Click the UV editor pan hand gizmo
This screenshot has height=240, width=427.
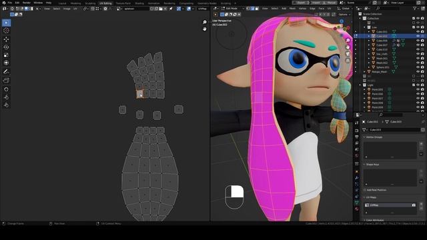point(205,29)
